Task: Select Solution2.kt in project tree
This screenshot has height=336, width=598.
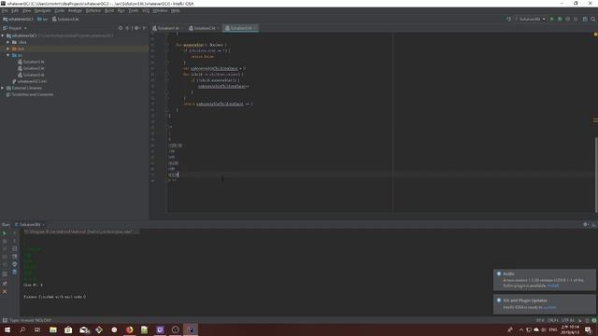Action: (31, 68)
